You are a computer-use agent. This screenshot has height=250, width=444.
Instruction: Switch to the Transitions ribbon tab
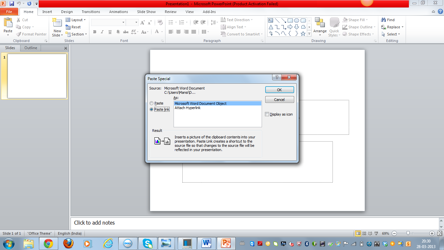coord(91,12)
